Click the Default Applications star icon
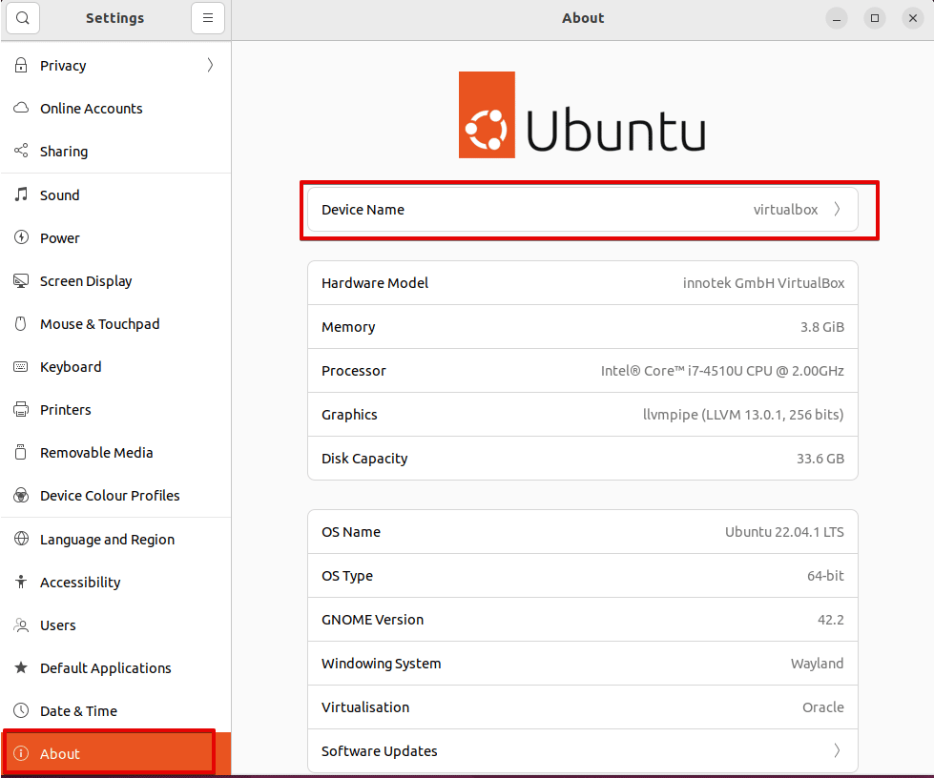 click(x=21, y=667)
